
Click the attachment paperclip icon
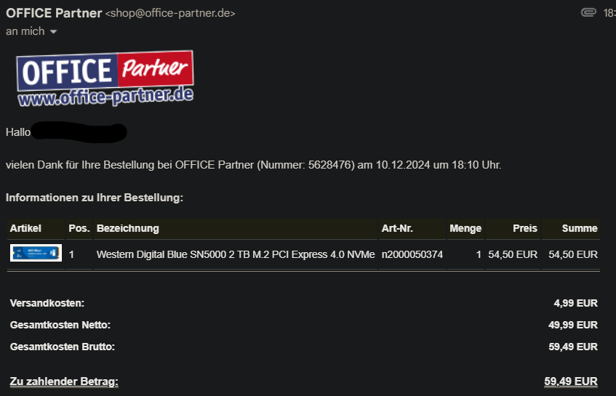click(588, 13)
